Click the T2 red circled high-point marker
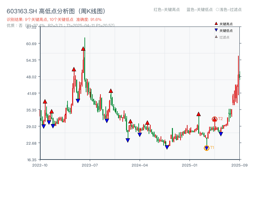Screen dimensions: 266x199 (x=214, y=118)
